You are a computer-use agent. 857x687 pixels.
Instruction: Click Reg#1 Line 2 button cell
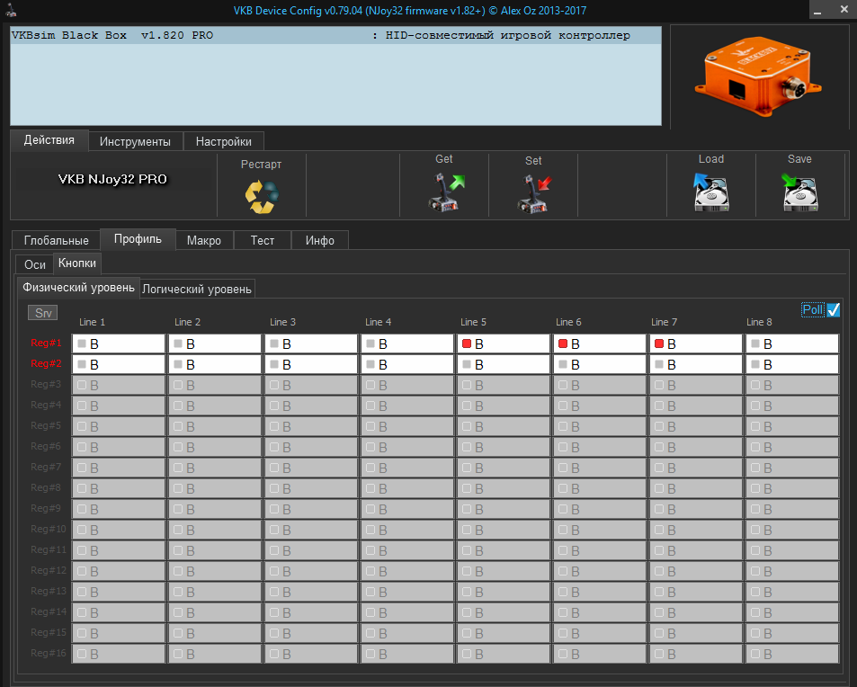[x=215, y=343]
